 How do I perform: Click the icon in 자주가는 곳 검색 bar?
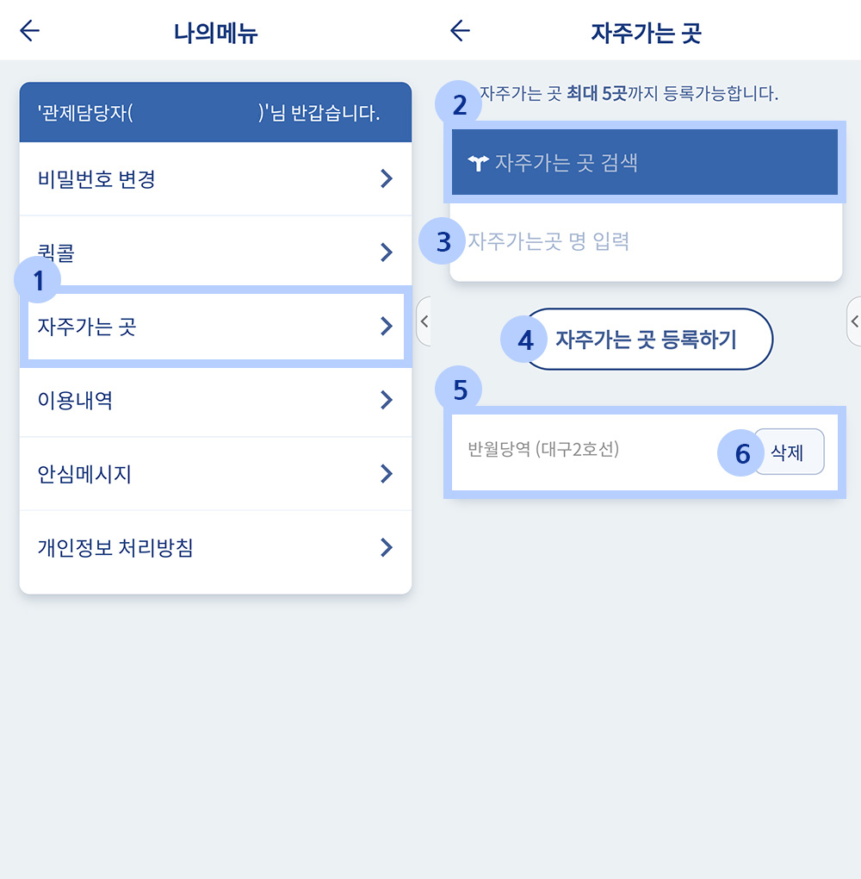478,163
